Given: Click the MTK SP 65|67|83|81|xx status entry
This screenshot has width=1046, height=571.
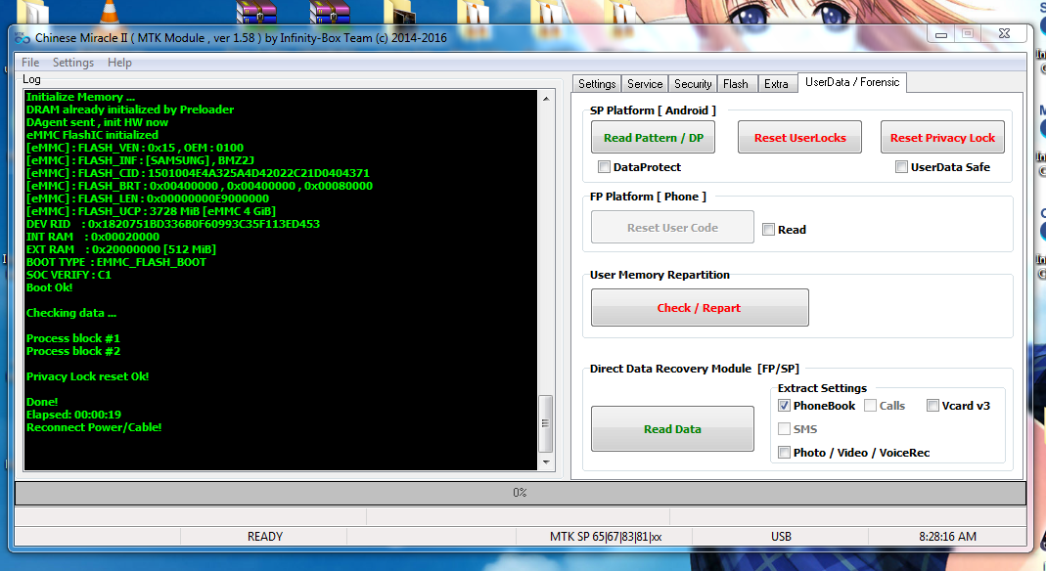Looking at the screenshot, I should click(x=605, y=537).
